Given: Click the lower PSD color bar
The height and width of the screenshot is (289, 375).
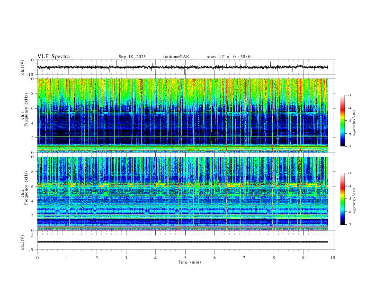Looking at the screenshot, I should (x=342, y=199).
